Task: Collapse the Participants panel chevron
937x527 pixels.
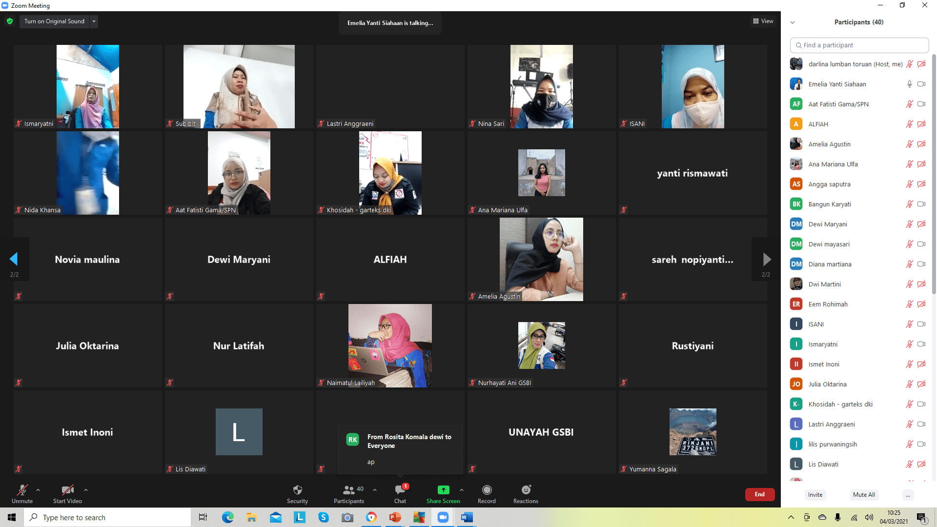Action: 793,22
